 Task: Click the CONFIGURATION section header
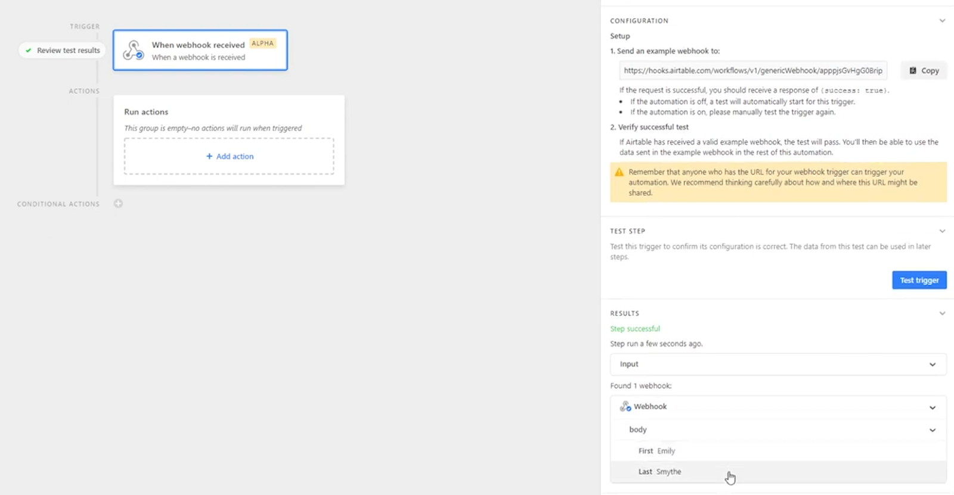[x=639, y=21]
